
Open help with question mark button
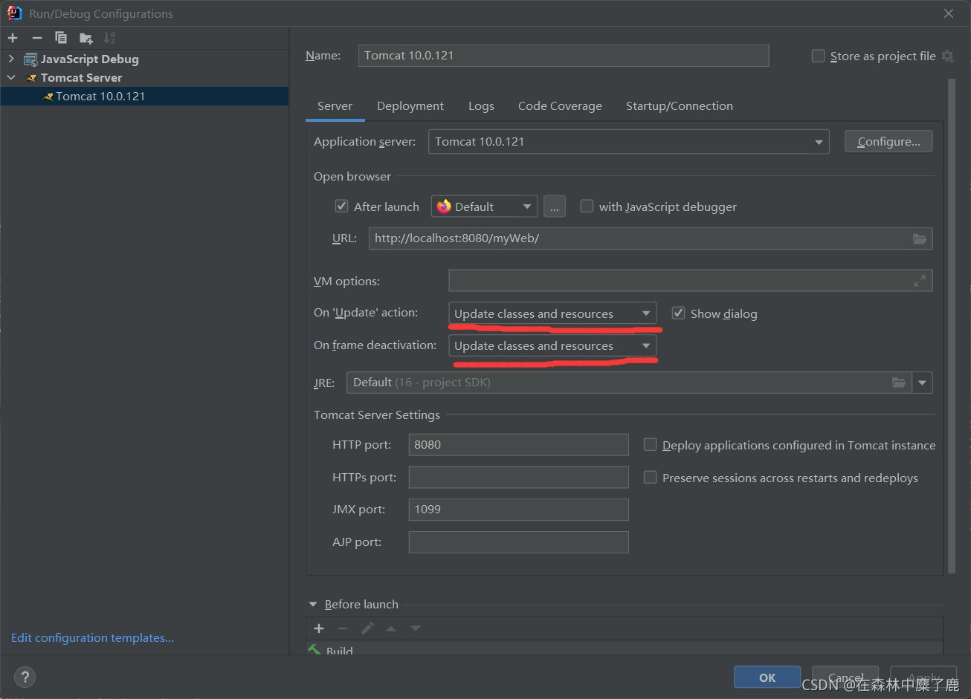pyautogui.click(x=25, y=677)
